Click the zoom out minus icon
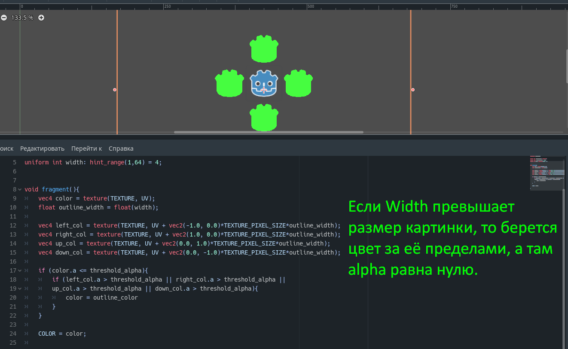 tap(4, 18)
